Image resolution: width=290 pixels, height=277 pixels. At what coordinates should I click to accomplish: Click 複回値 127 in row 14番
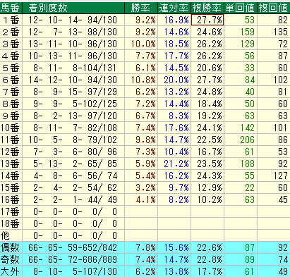[x=274, y=176]
